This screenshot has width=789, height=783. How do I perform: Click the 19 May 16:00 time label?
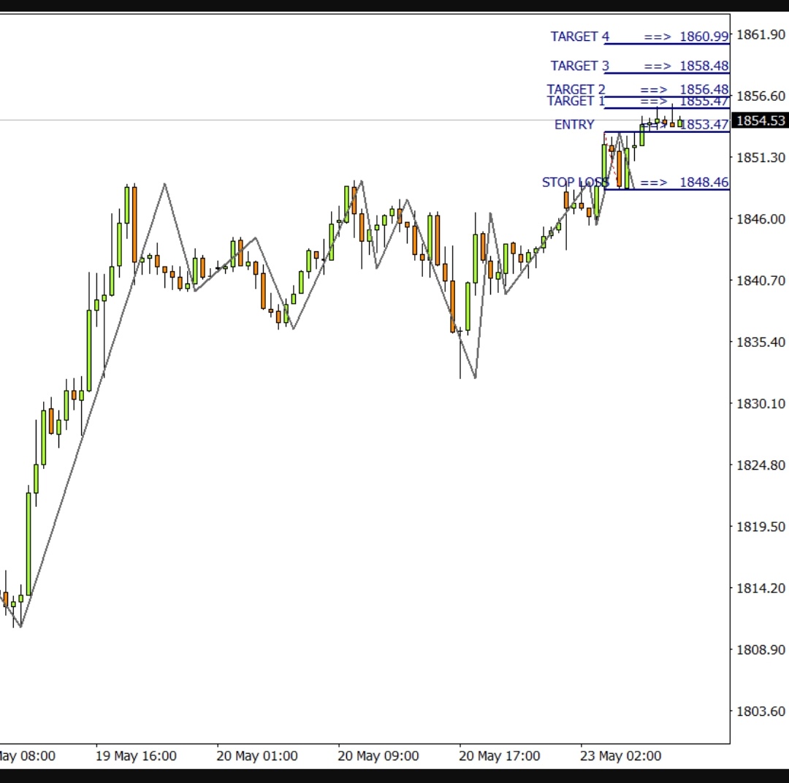coord(136,756)
